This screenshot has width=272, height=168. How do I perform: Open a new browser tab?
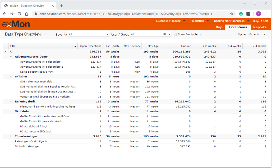[x=61, y=6]
